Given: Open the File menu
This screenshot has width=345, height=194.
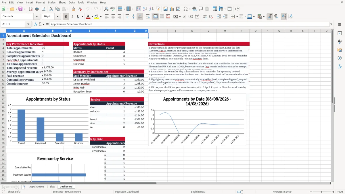Looking at the screenshot, I should tap(4, 2).
